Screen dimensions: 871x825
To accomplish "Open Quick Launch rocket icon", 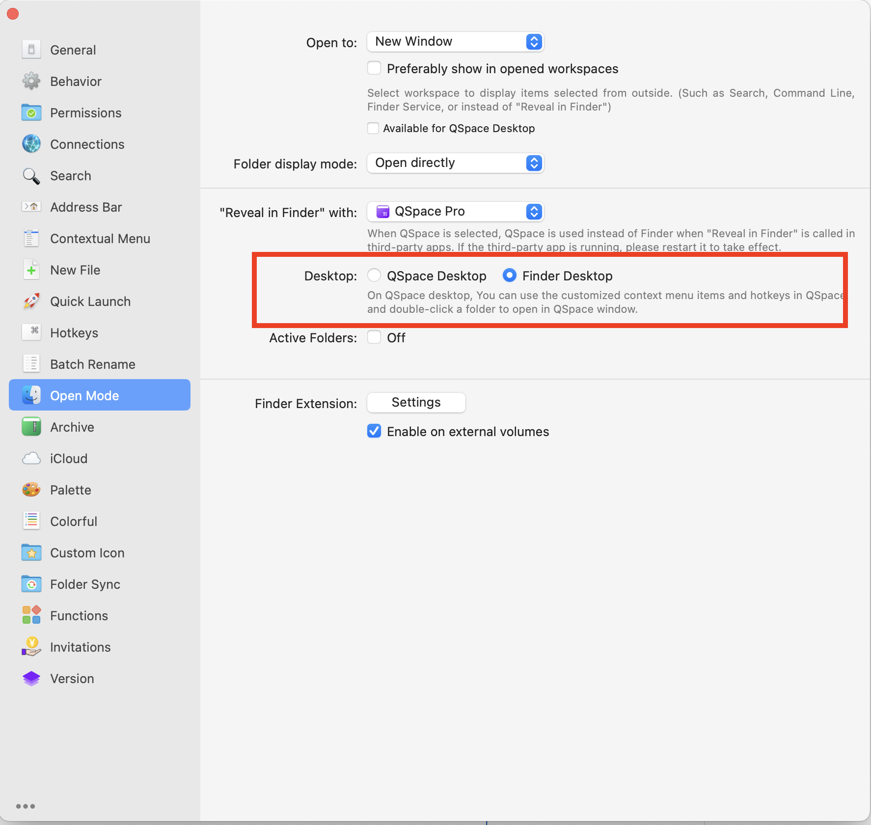I will click(31, 301).
